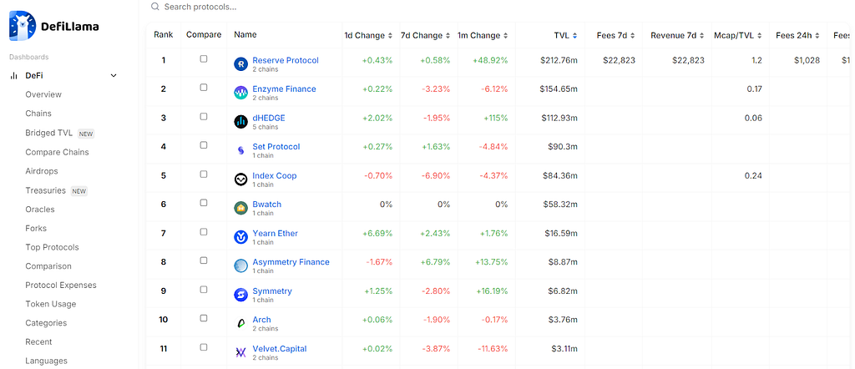This screenshot has width=855, height=369.
Task: Enable Compare checkbox for Bwatch
Action: (x=204, y=203)
